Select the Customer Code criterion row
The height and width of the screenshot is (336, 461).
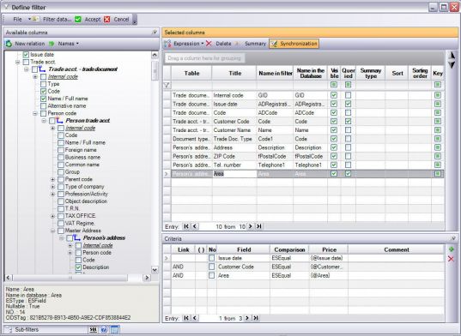(x=304, y=267)
